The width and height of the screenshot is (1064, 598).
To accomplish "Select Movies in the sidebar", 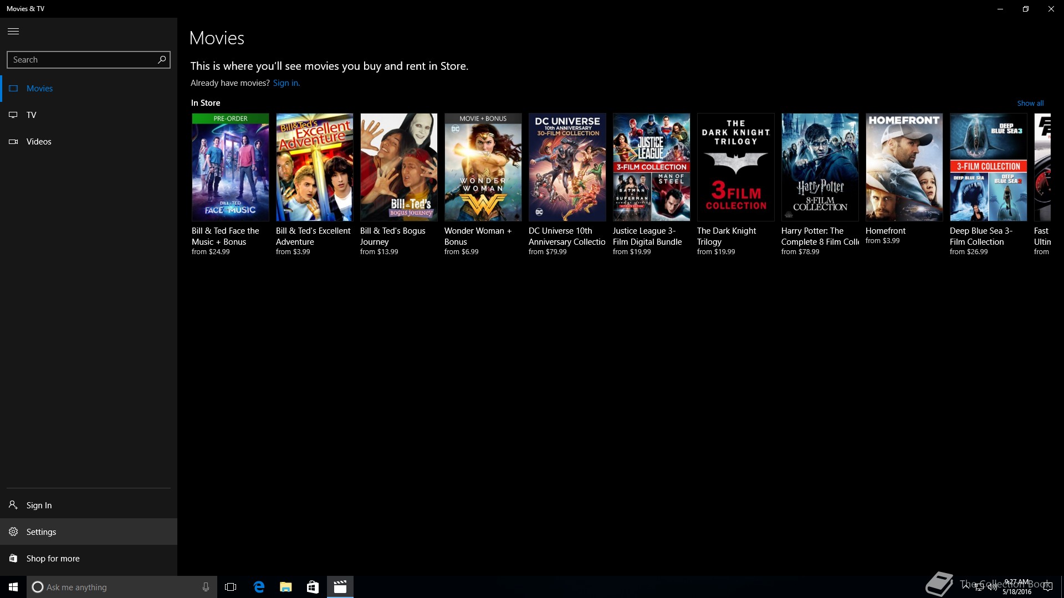I will [x=89, y=88].
